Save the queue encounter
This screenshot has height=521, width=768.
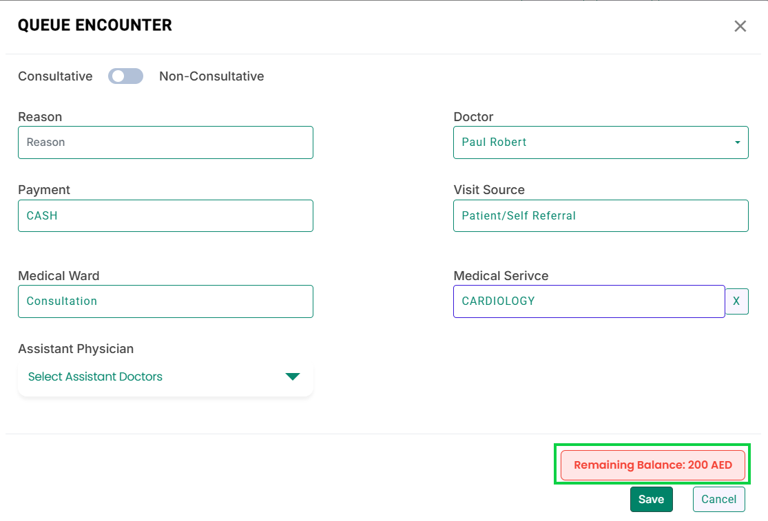(x=651, y=500)
